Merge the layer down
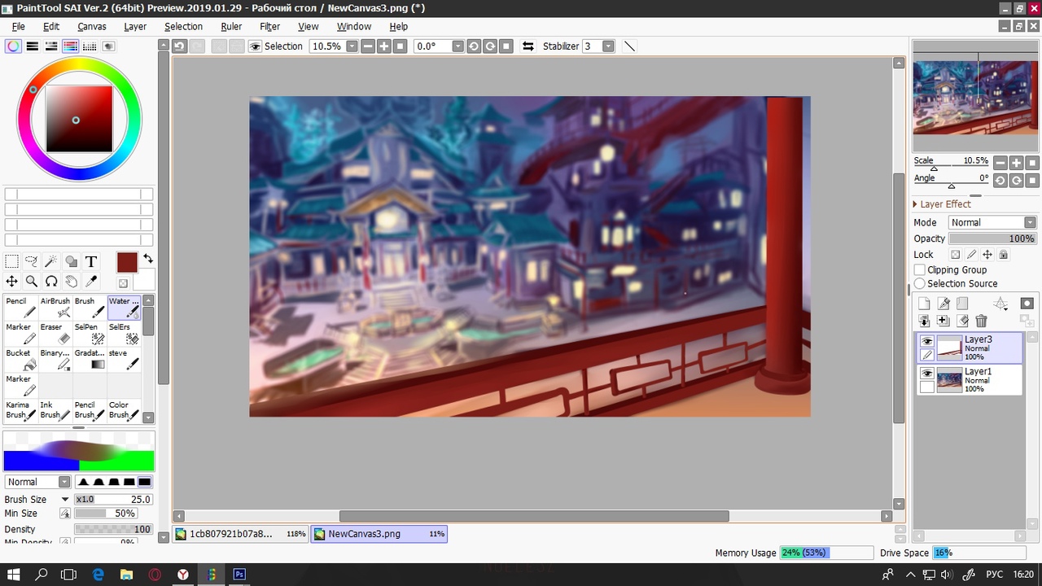Screen dimensions: 1042x586 pyautogui.click(x=924, y=321)
